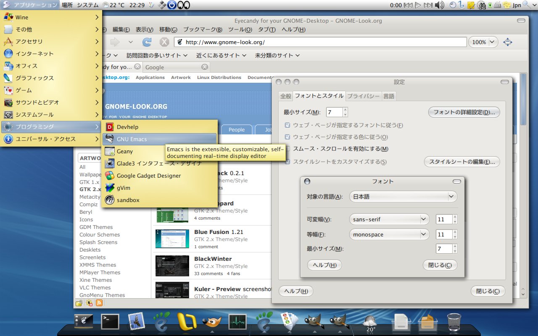The width and height of the screenshot is (538, 336).
Task: Skip to previous track in panel
Action: [x=408, y=5]
